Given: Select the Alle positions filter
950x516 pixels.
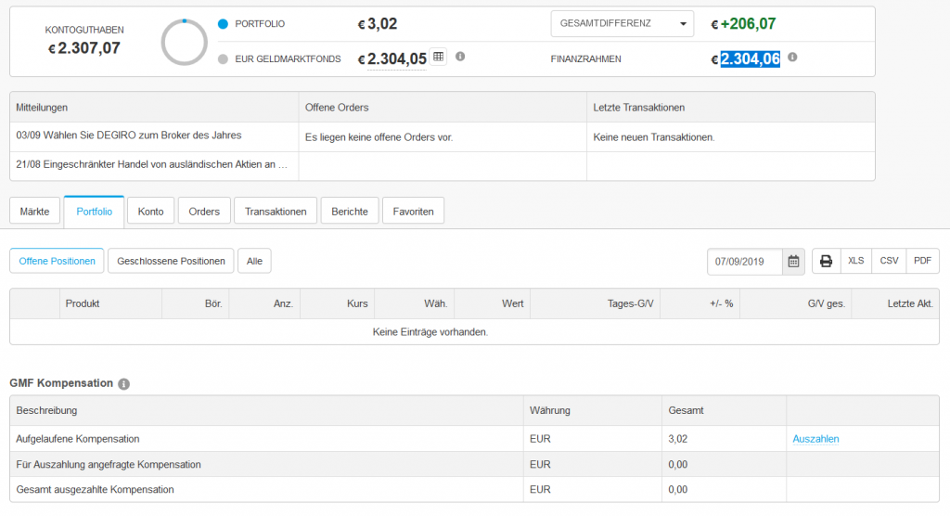Looking at the screenshot, I should click(254, 261).
